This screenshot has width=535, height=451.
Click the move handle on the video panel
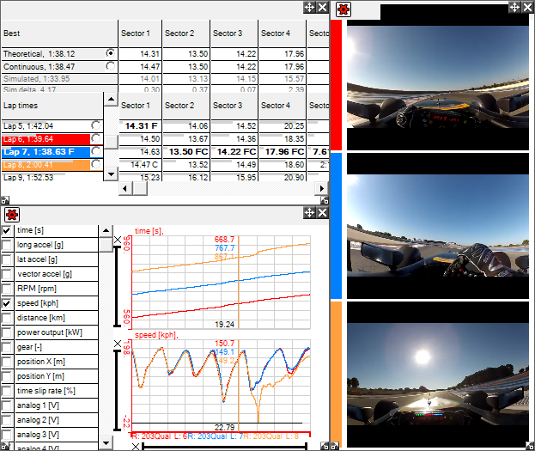click(514, 7)
